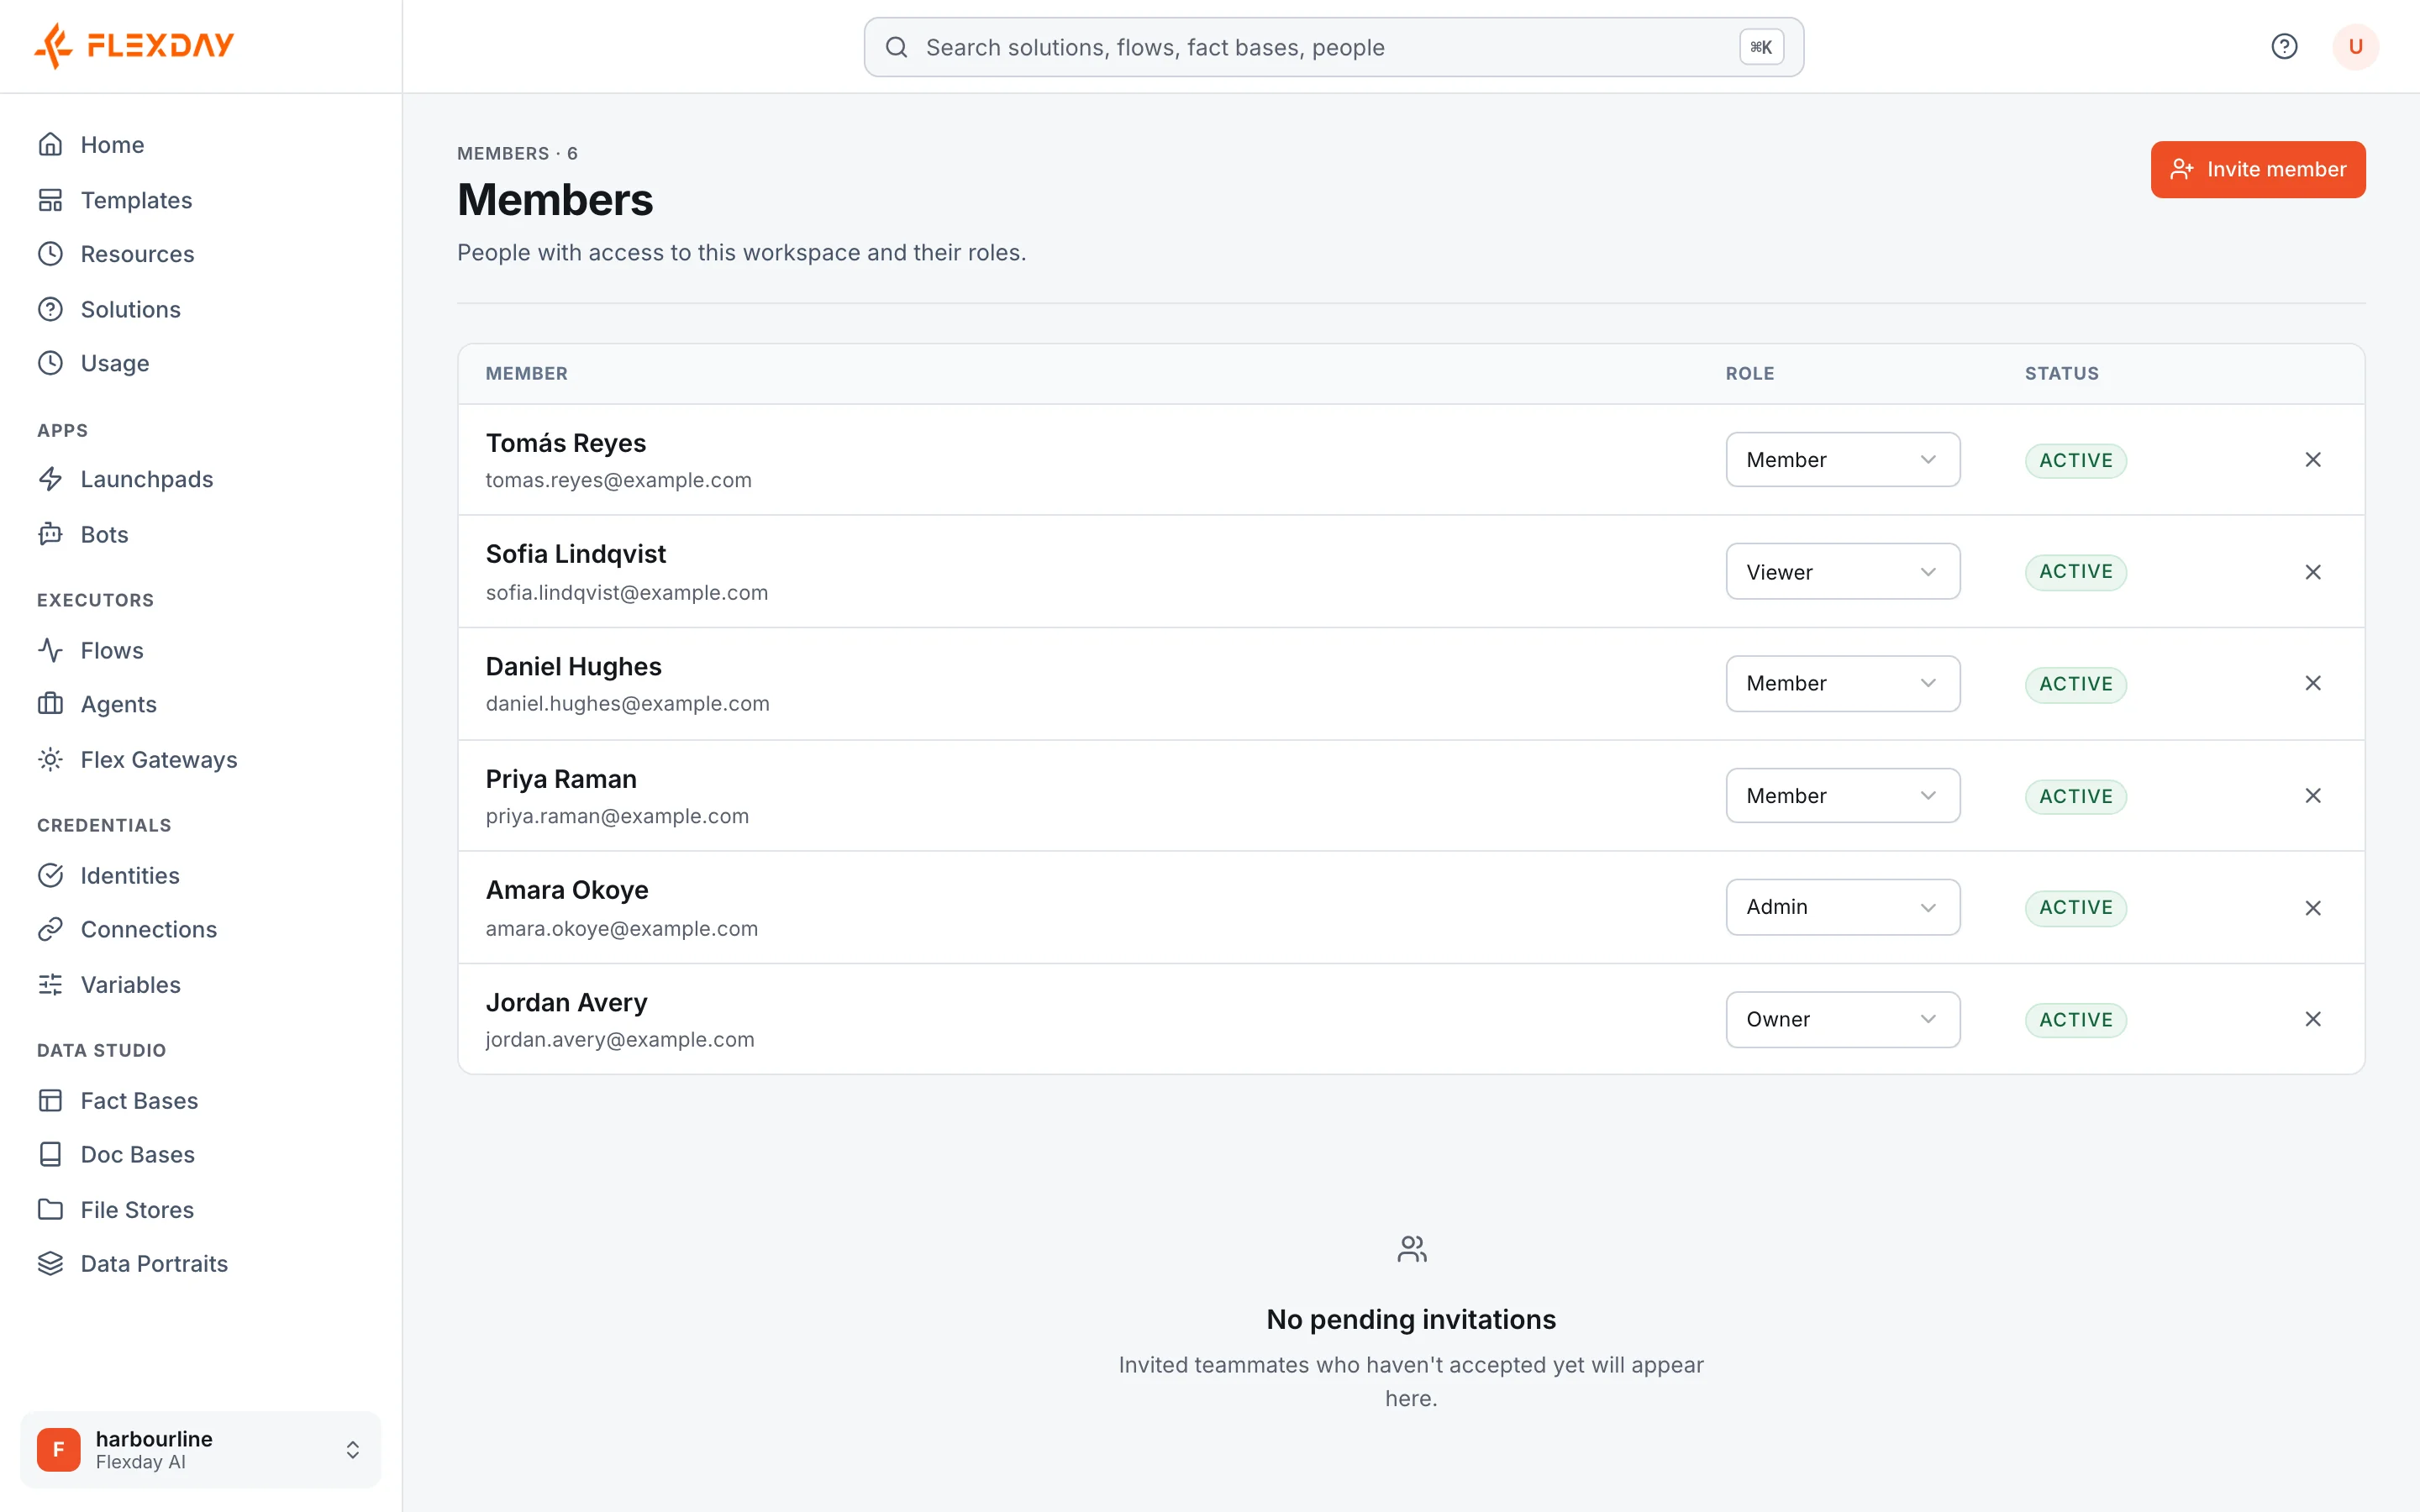Click the Connections link icon
The height and width of the screenshot is (1512, 2420).
click(50, 930)
